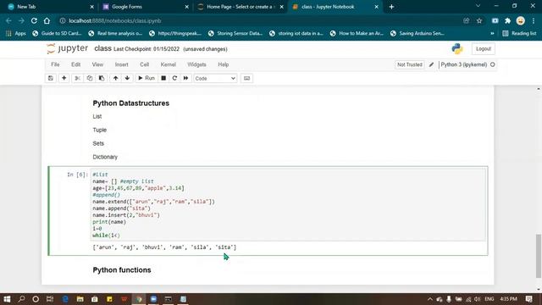Viewport: 542px width, 305px height.
Task: Cut selected cells with scissors icon
Action: [77, 78]
